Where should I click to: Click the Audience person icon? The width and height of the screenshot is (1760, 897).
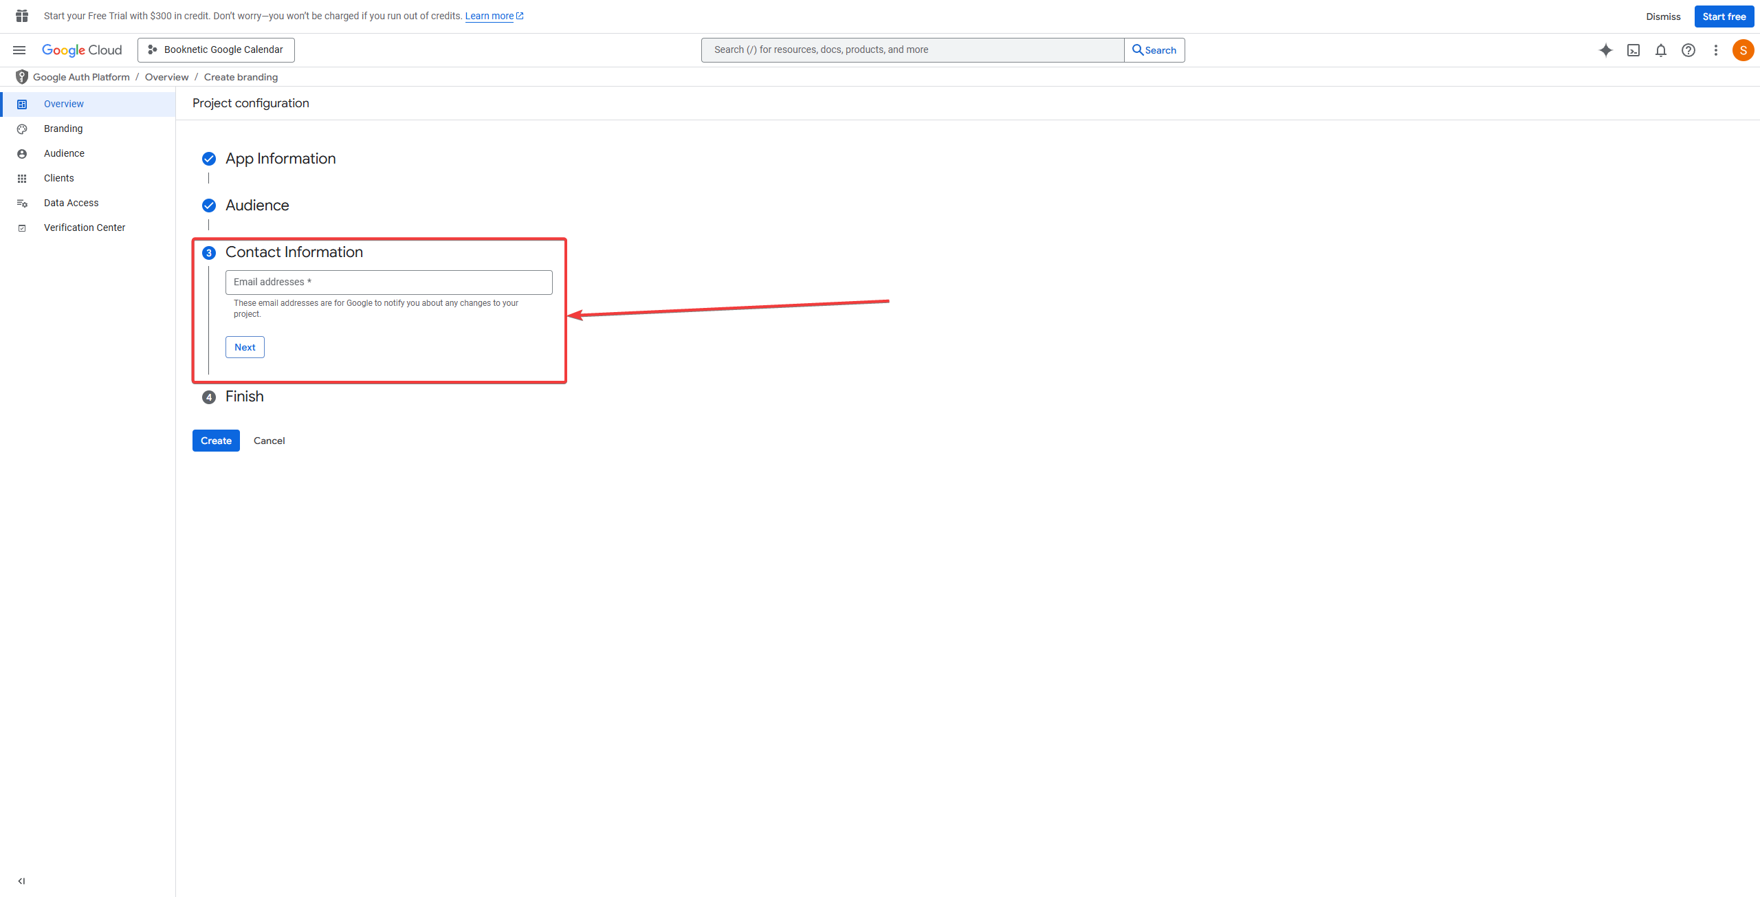pos(22,154)
